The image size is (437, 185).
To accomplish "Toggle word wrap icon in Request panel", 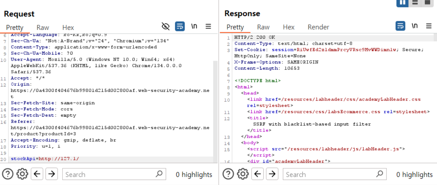I will pos(180,26).
